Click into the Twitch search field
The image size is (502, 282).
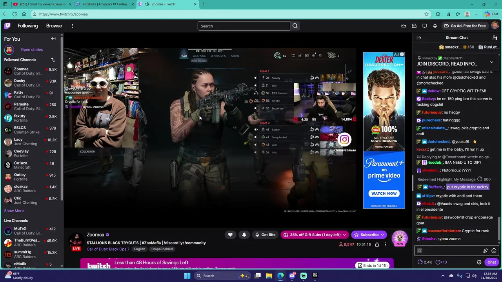244,26
